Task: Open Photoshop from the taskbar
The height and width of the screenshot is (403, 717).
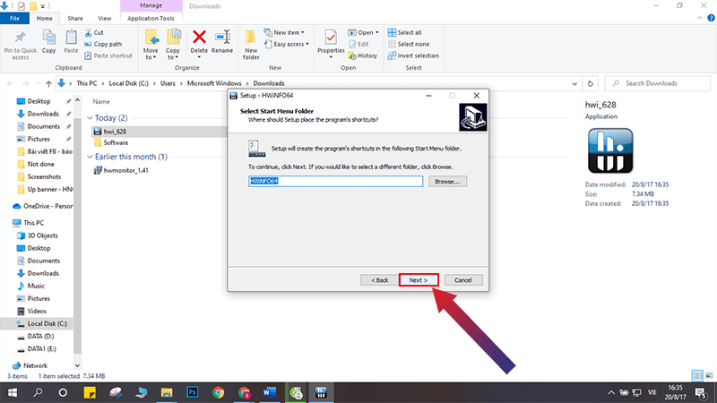Action: click(193, 392)
